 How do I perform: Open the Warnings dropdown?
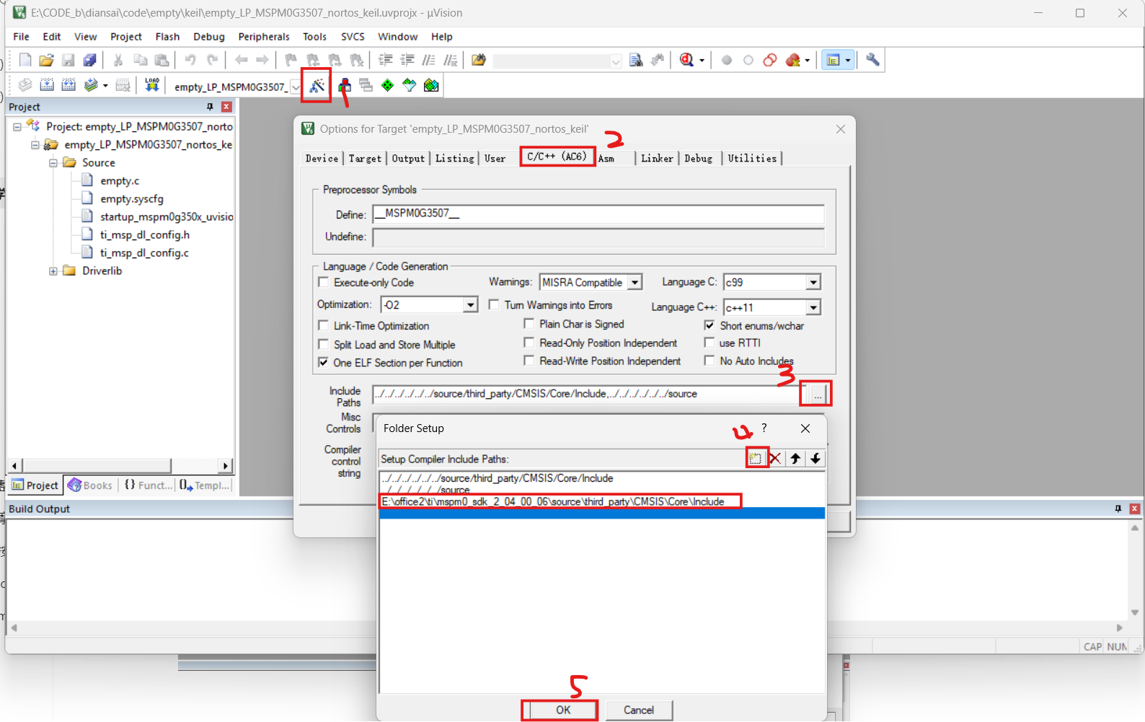[635, 283]
